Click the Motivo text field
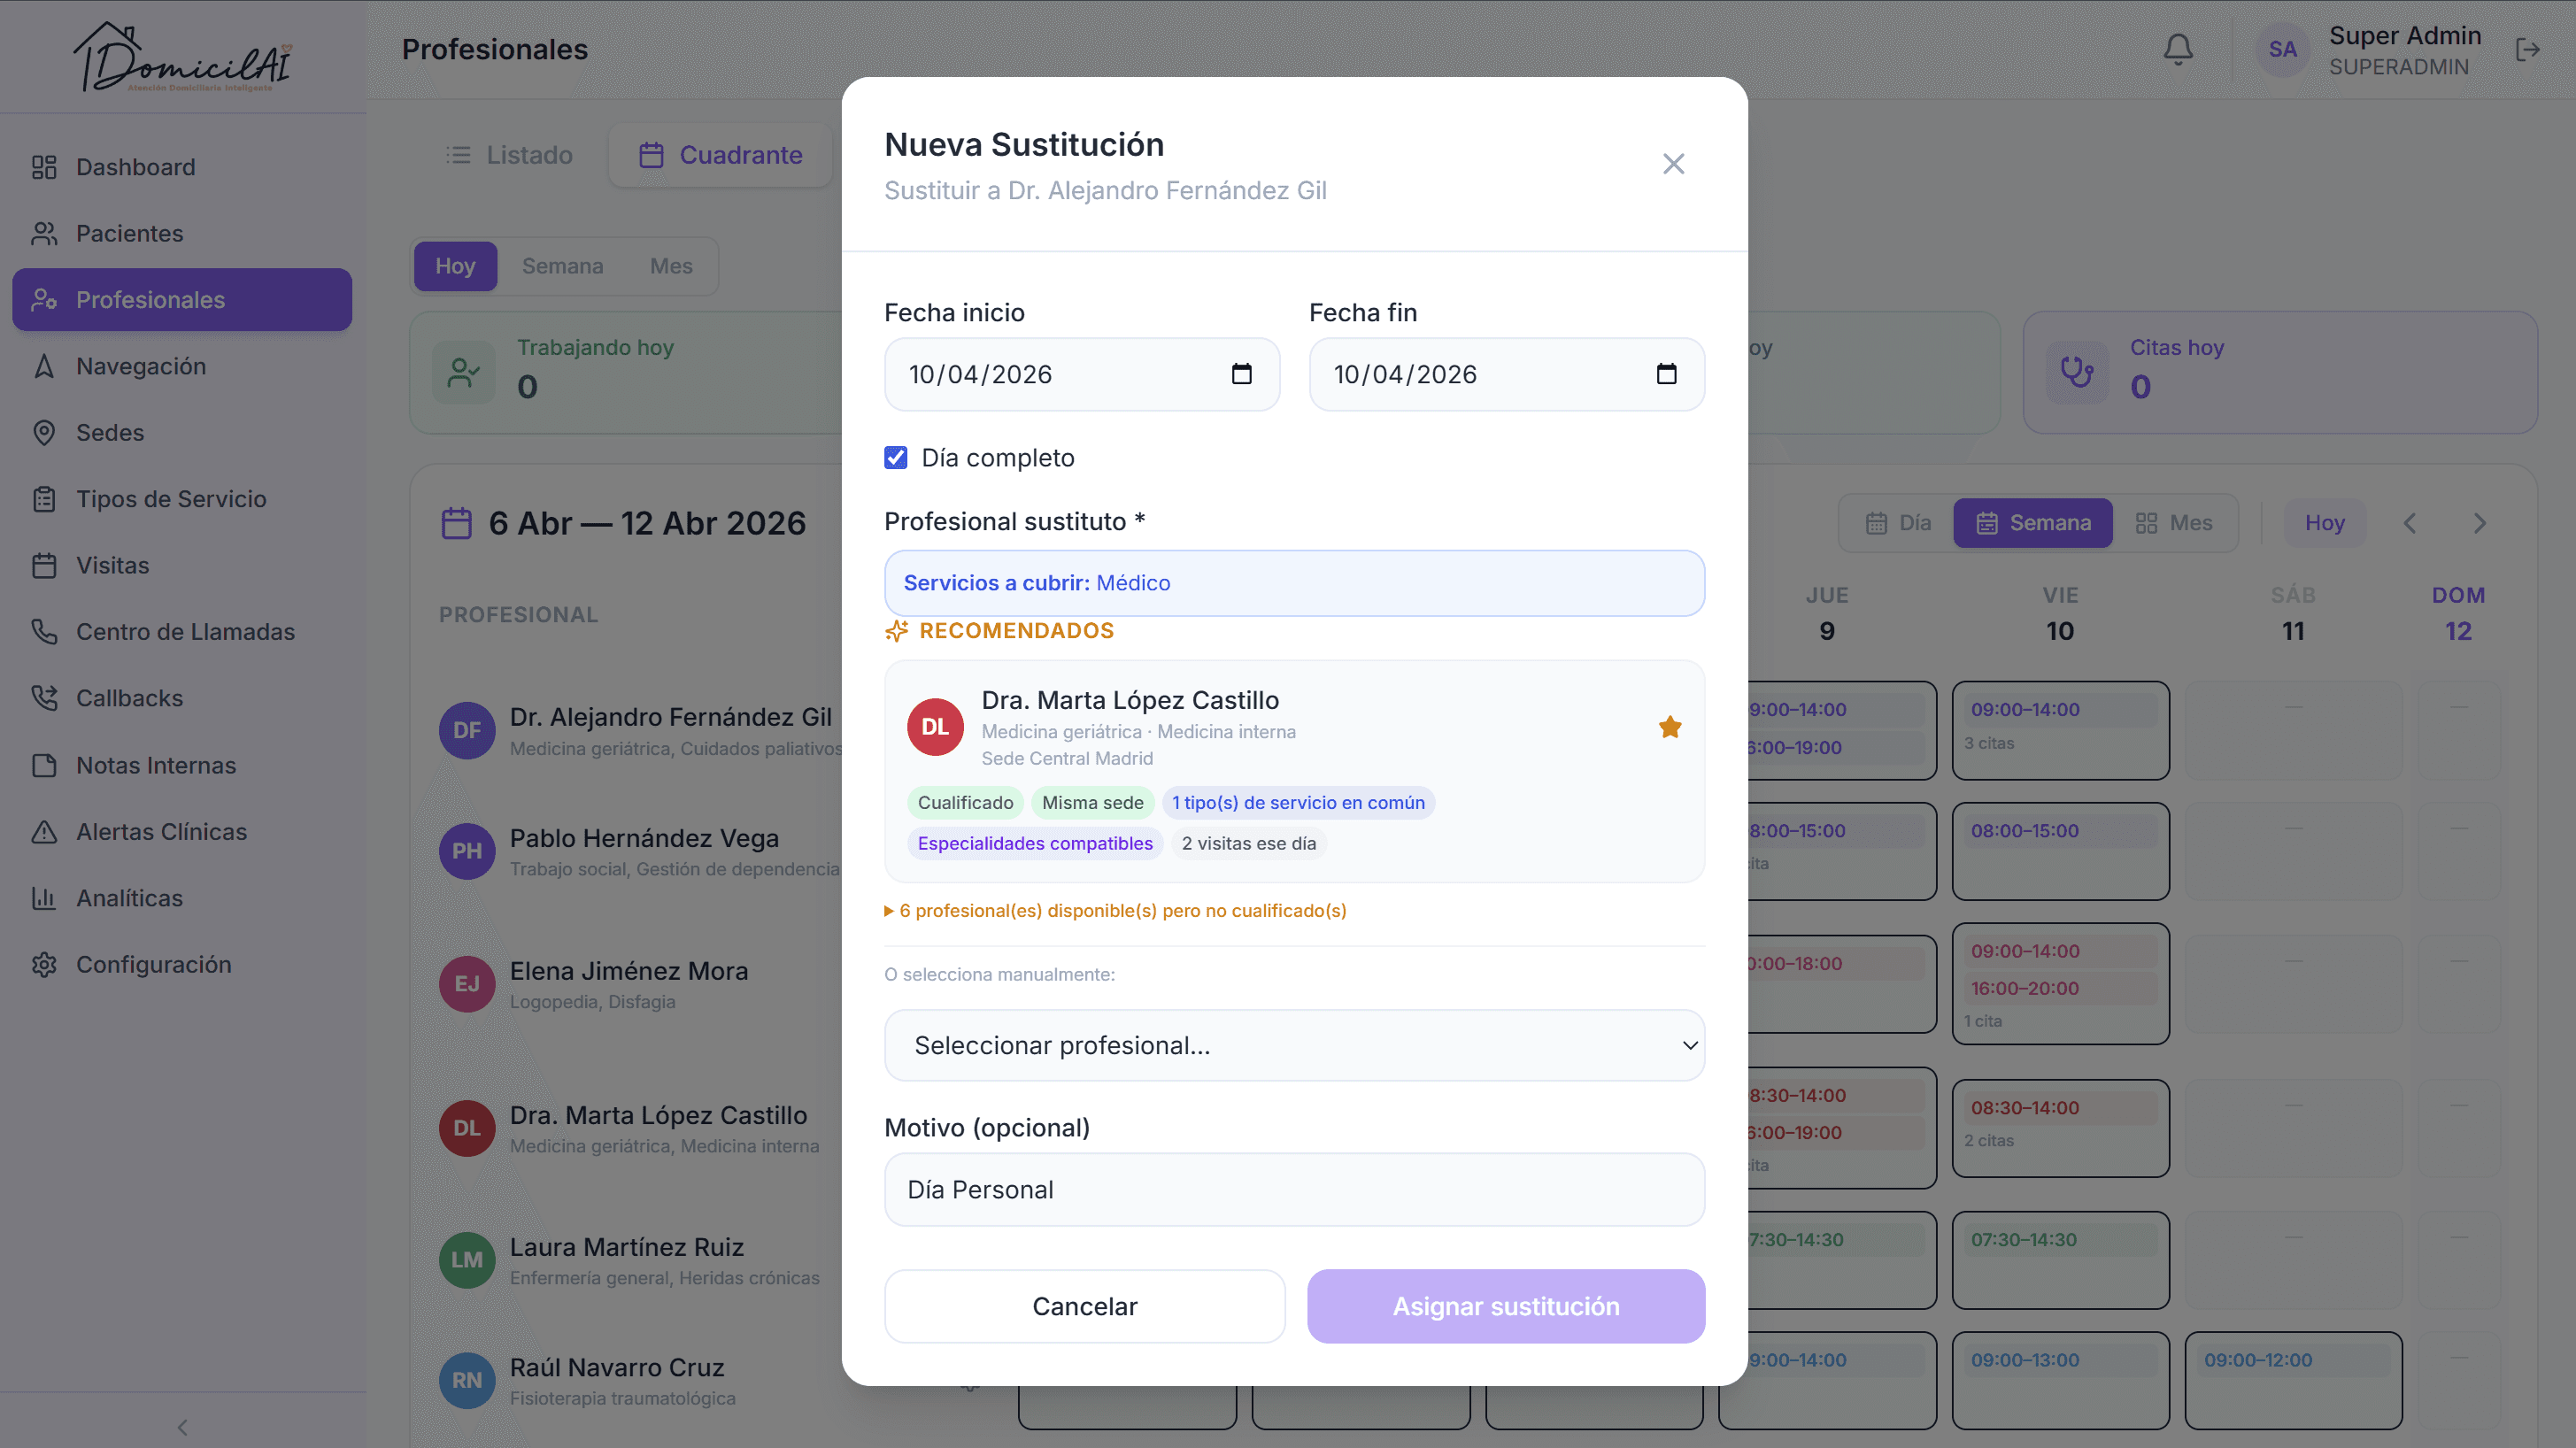Viewport: 2576px width, 1448px height. tap(1294, 1190)
